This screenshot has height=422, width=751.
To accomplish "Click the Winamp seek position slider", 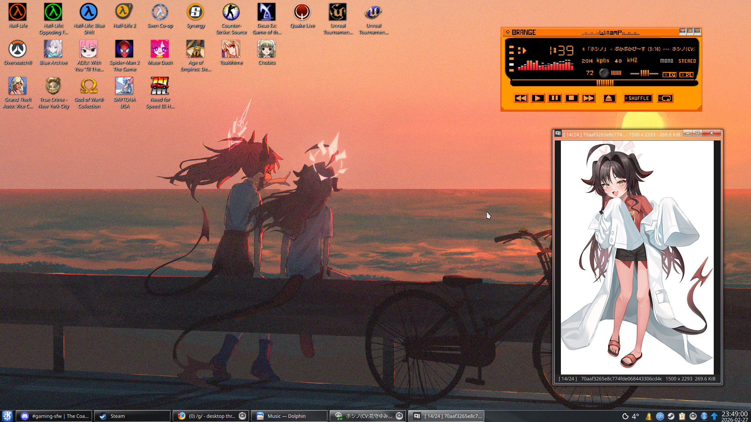I will (x=605, y=83).
